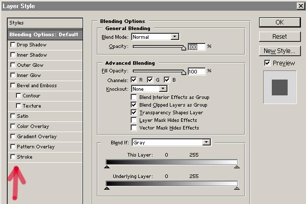Uncheck the G channel box

(150, 80)
